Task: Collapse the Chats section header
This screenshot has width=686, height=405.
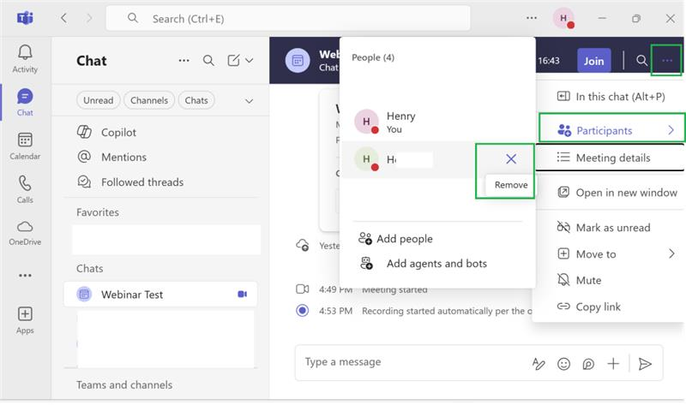Action: click(x=90, y=268)
